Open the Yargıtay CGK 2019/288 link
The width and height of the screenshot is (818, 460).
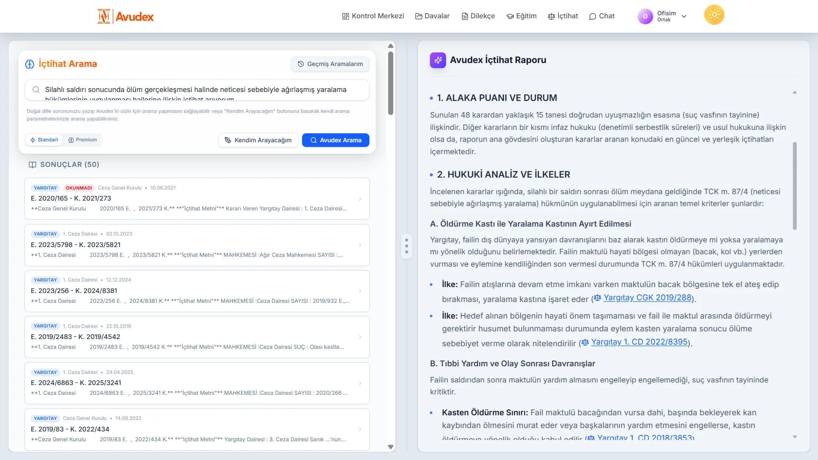(x=647, y=298)
